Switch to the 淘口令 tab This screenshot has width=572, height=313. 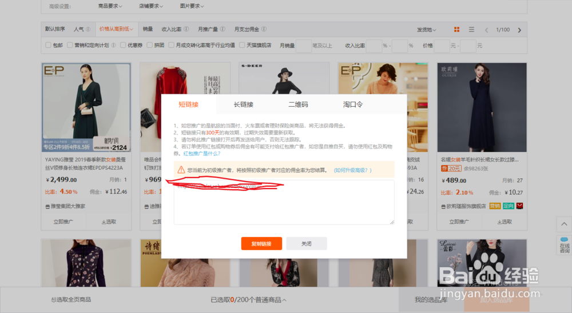[353, 105]
